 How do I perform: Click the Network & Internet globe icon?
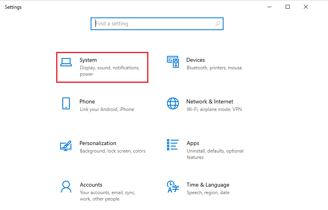point(173,103)
